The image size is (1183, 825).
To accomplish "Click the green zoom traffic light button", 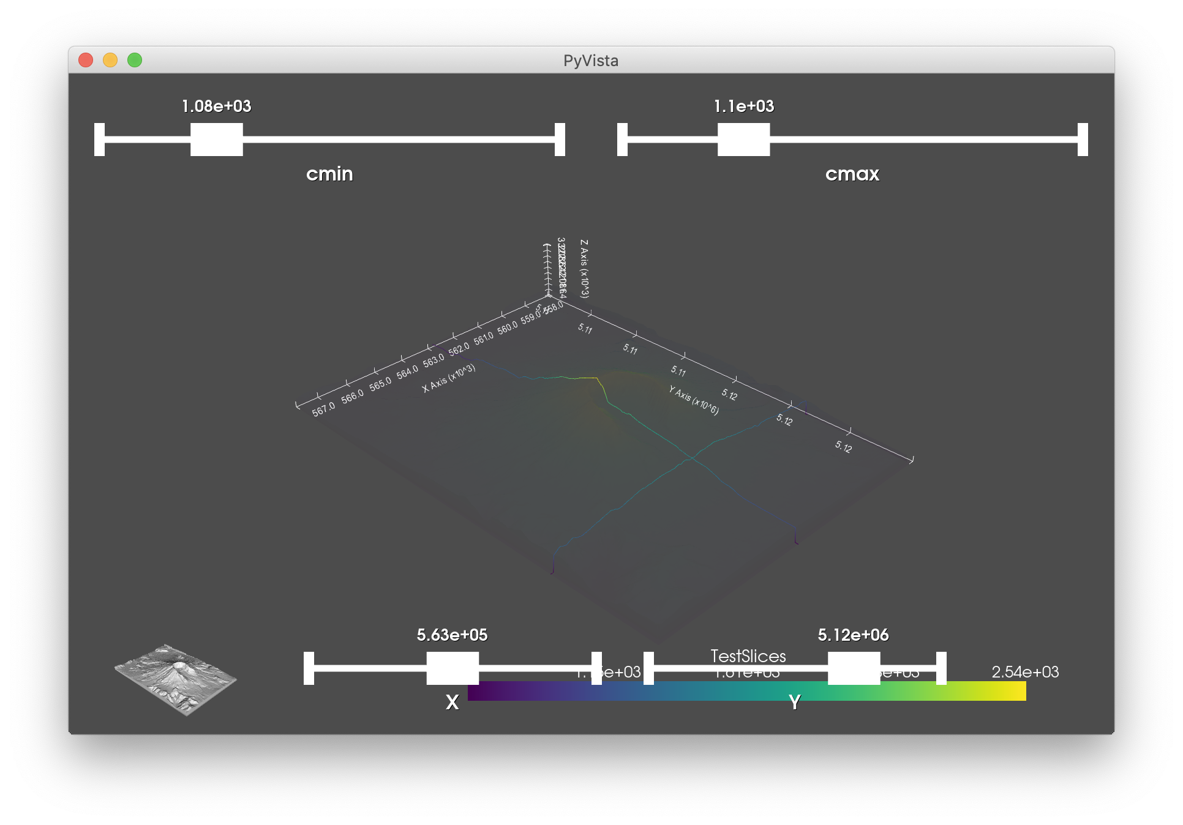I will tap(134, 61).
